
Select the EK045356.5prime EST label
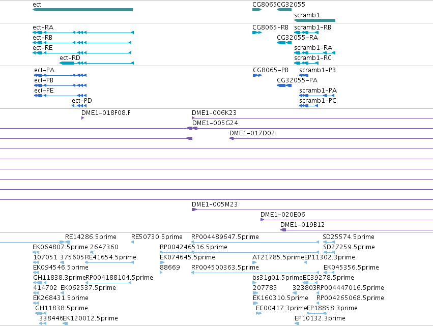click(x=351, y=268)
